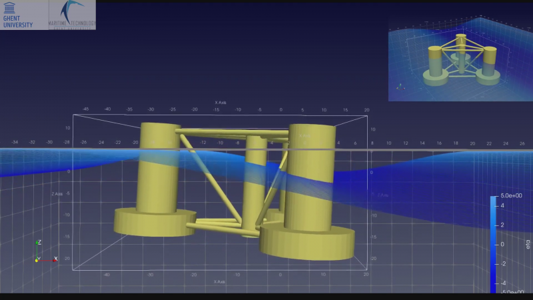Click the Maritime Technology logo
This screenshot has height=300, width=533.
pyautogui.click(x=72, y=15)
